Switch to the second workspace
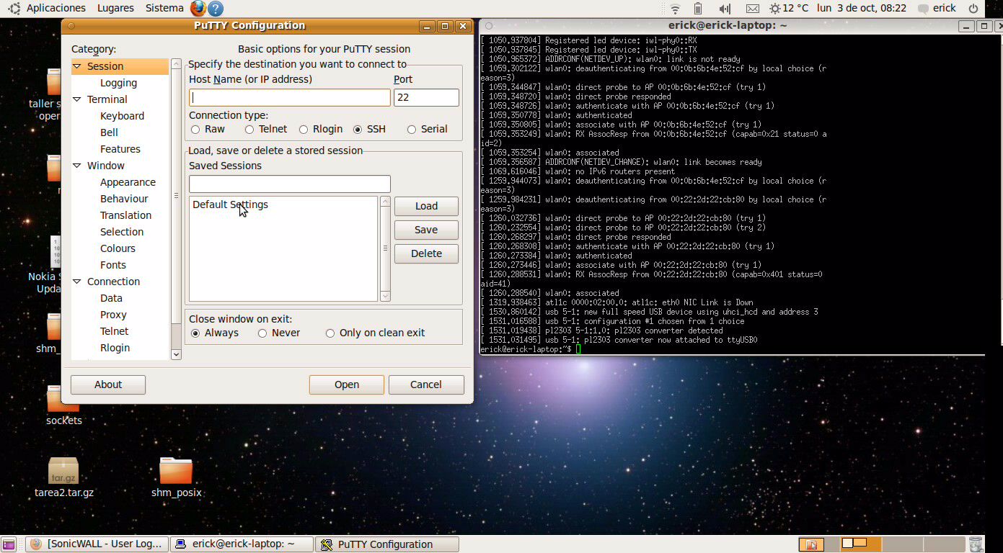 (x=901, y=544)
